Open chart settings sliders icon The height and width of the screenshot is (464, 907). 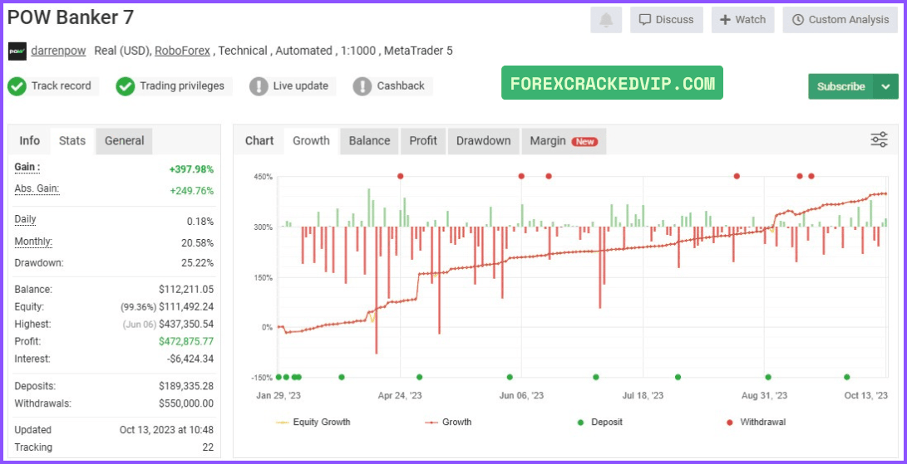coord(880,139)
